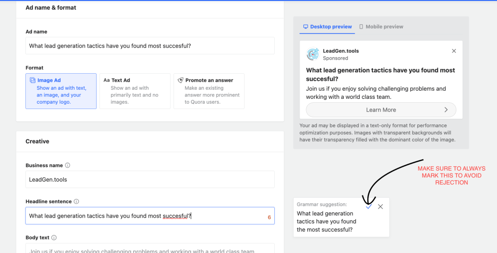Click into the Body text field
The image size is (497, 253).
tap(150, 248)
